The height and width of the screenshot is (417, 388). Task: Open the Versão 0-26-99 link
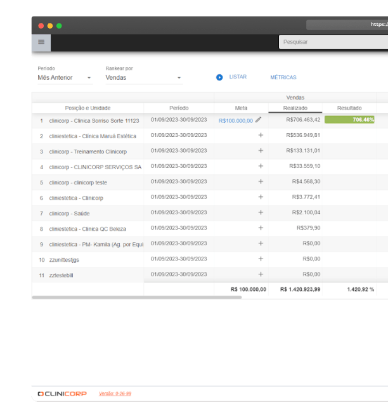tap(115, 394)
